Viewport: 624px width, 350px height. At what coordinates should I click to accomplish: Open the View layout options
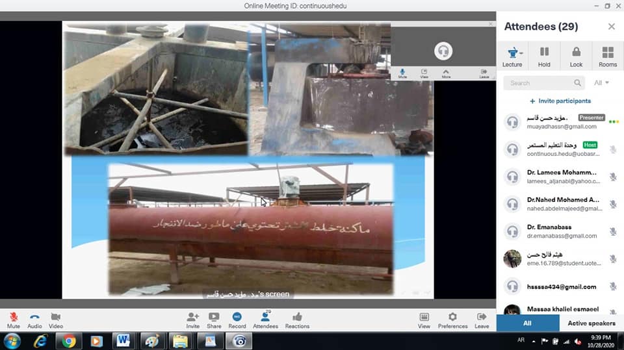click(x=424, y=319)
